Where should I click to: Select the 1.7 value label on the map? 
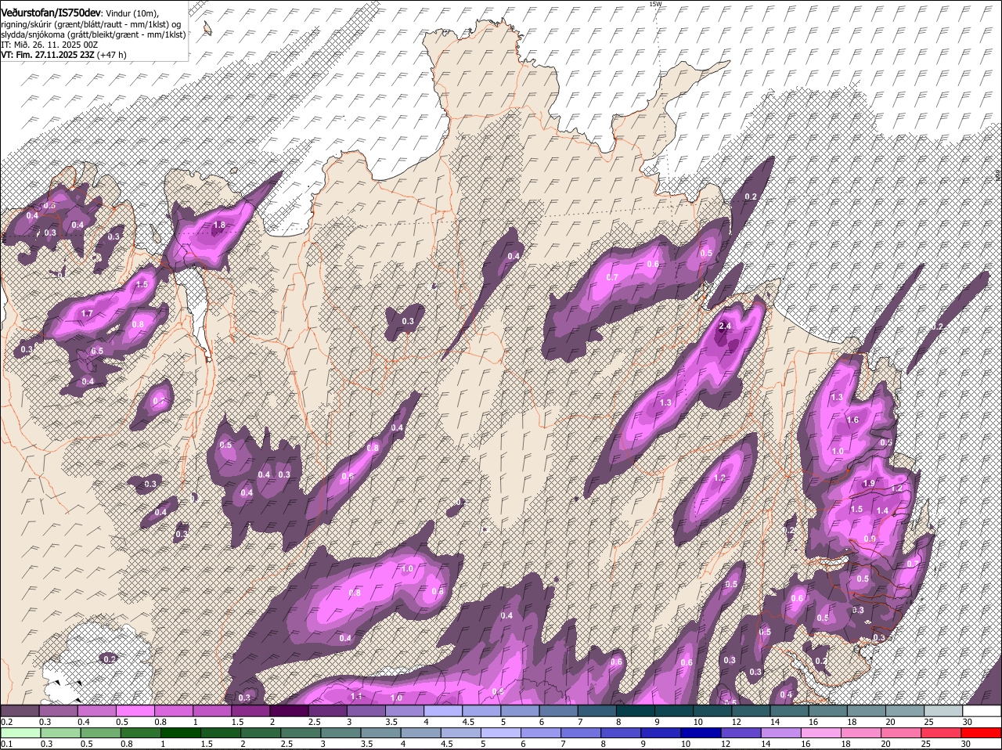[x=87, y=313]
